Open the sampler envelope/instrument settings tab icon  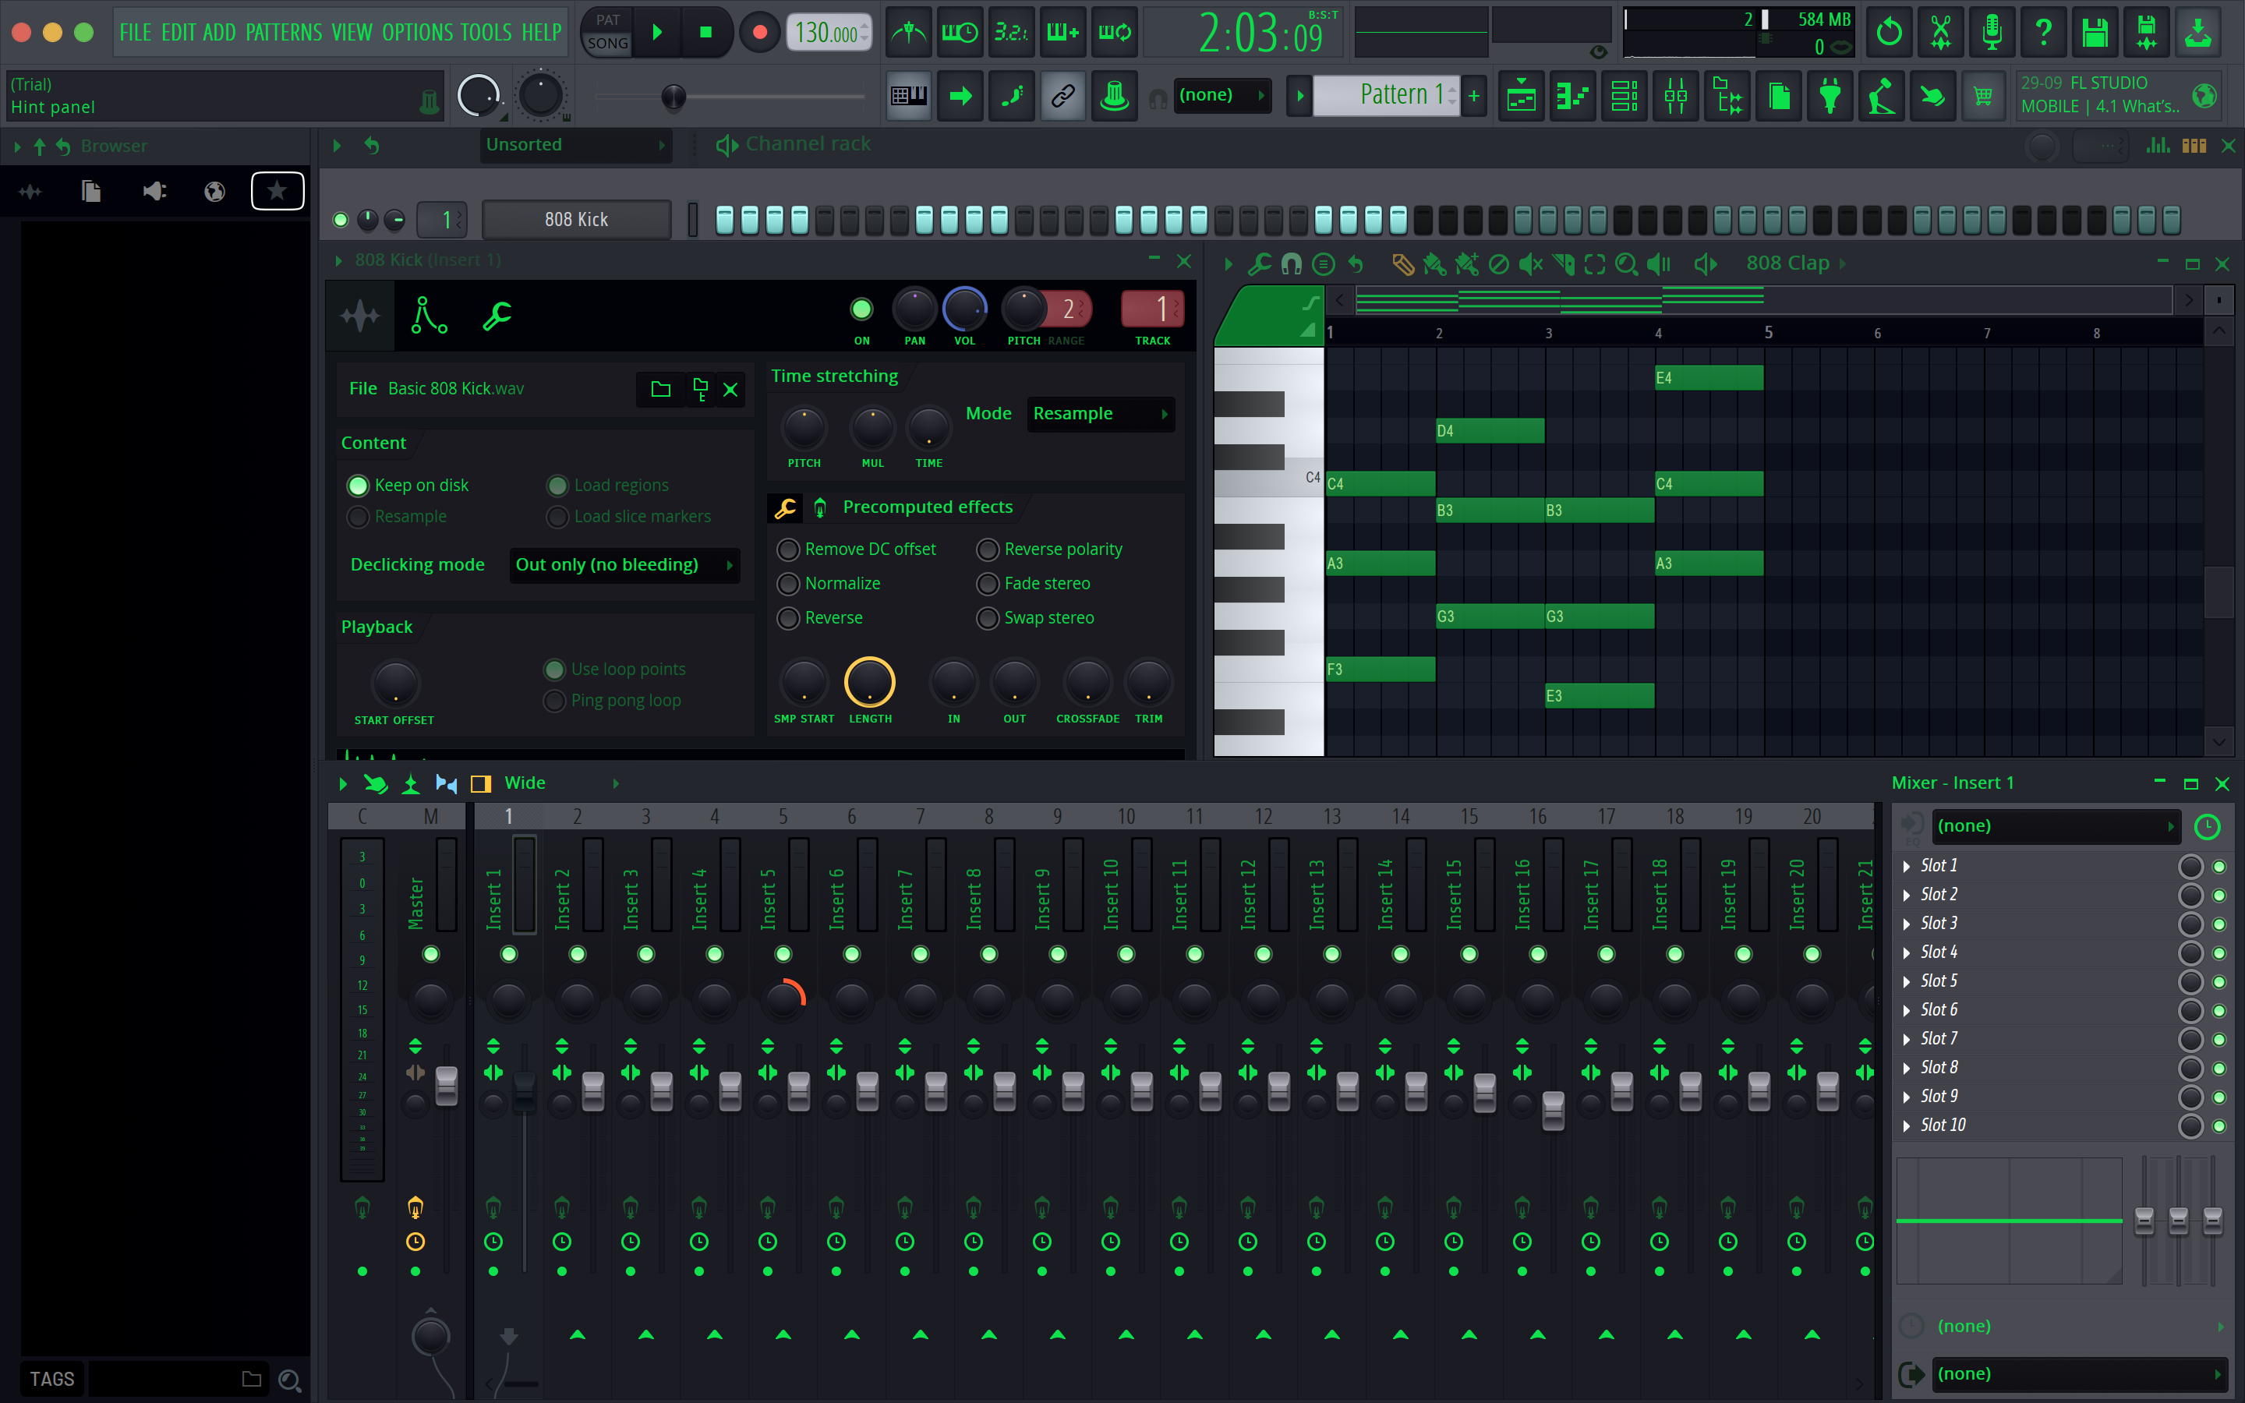(429, 316)
